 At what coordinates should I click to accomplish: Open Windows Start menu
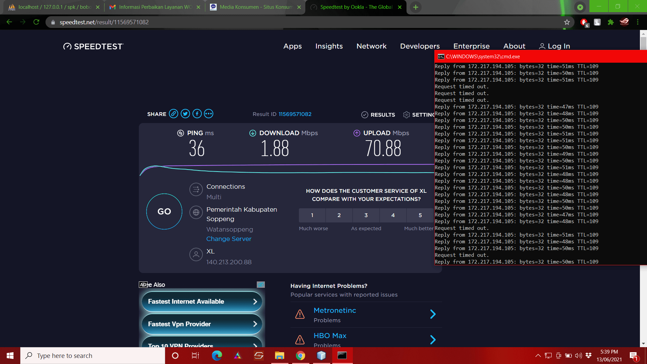tap(10, 356)
